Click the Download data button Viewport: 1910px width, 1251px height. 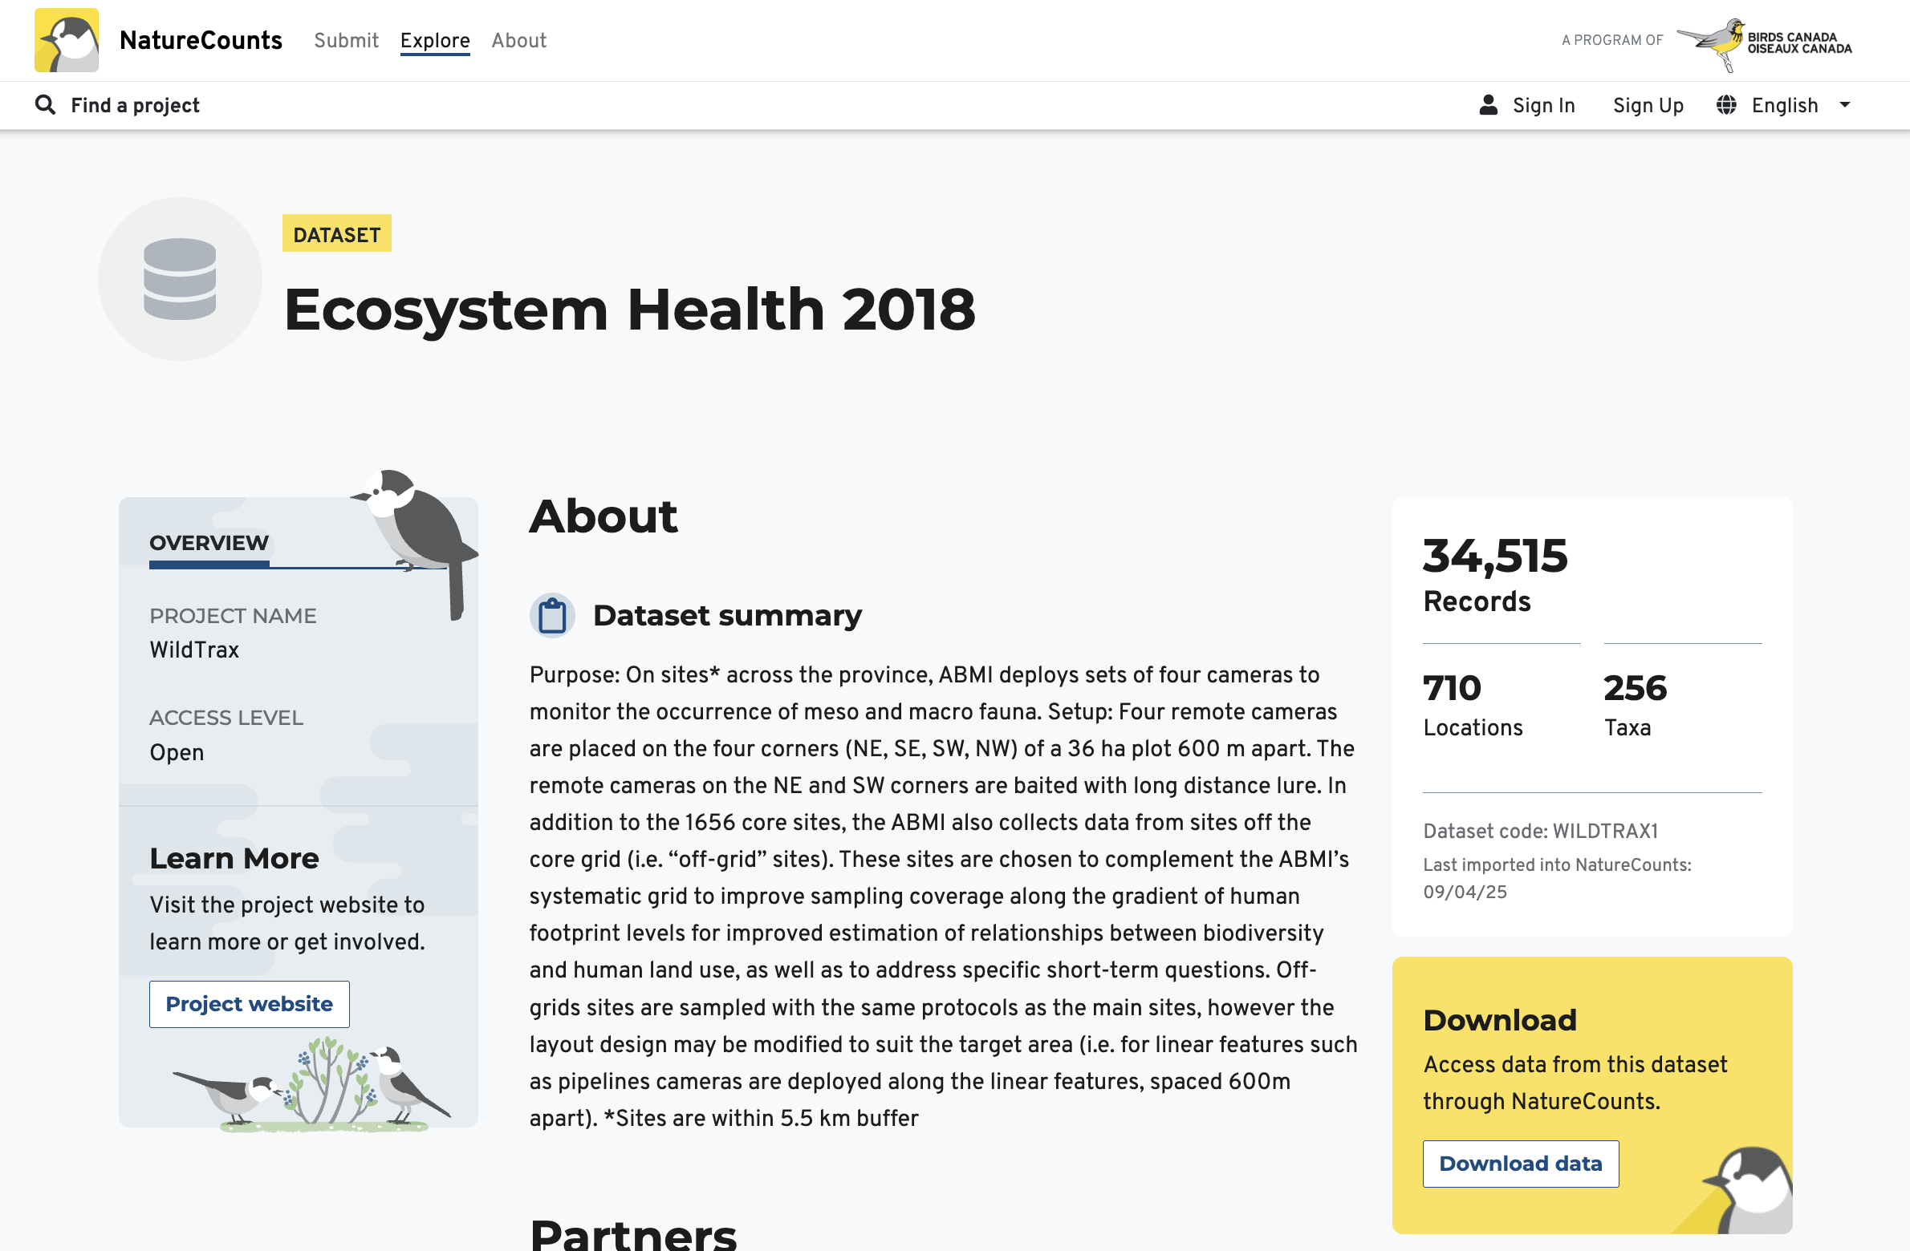(1521, 1164)
